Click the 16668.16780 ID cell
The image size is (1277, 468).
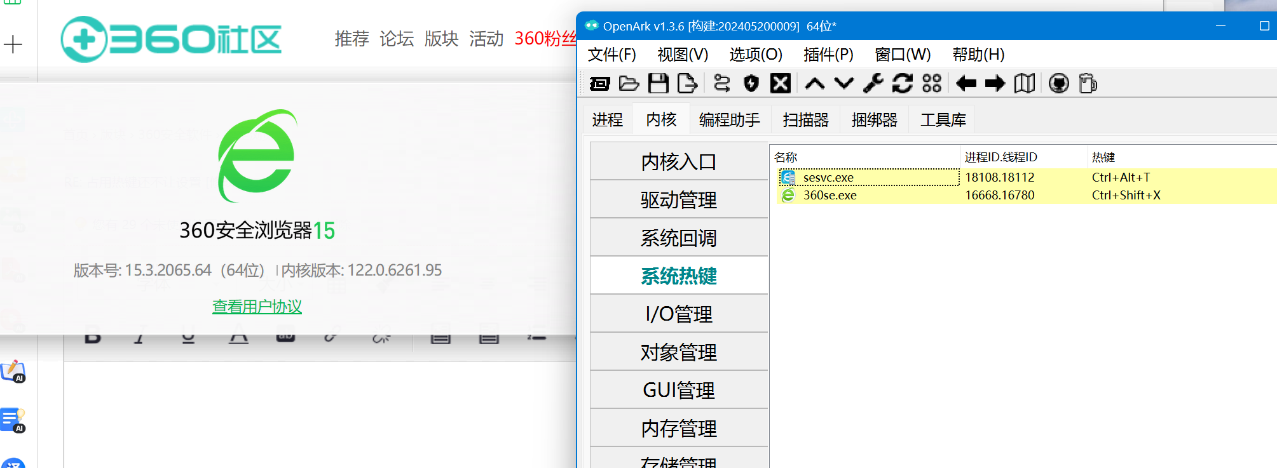pyautogui.click(x=999, y=195)
